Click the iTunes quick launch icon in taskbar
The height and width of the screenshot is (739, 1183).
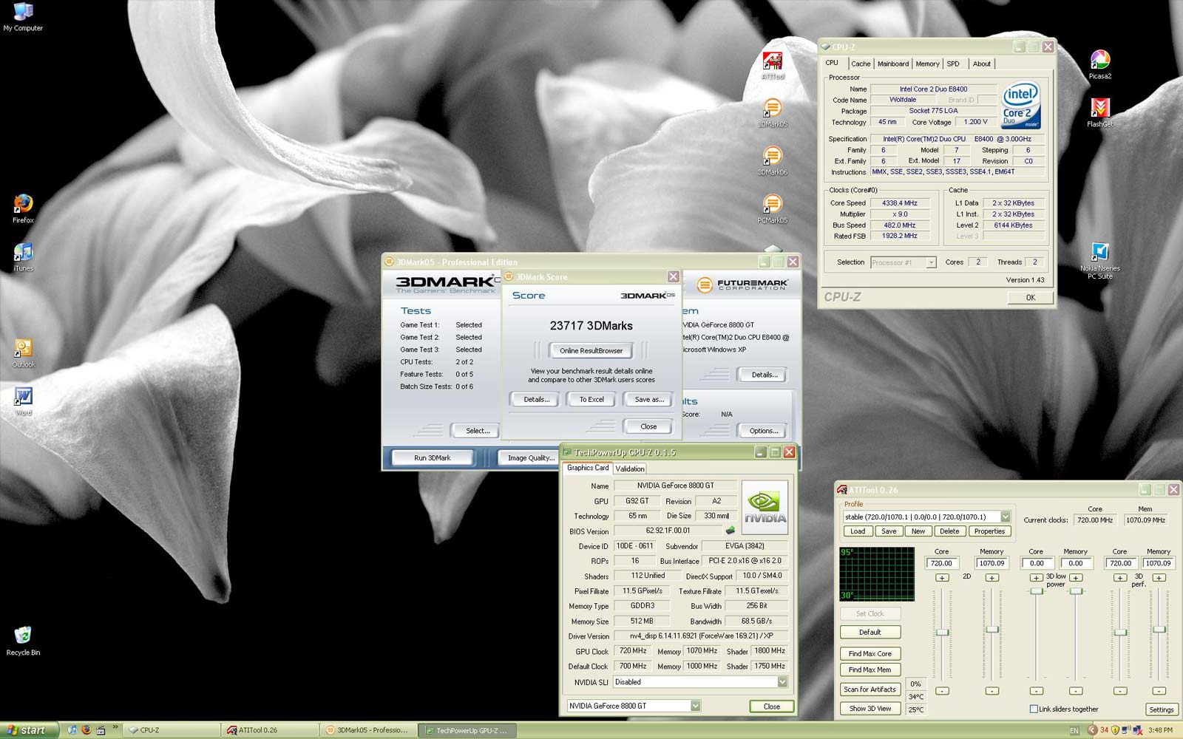[72, 730]
